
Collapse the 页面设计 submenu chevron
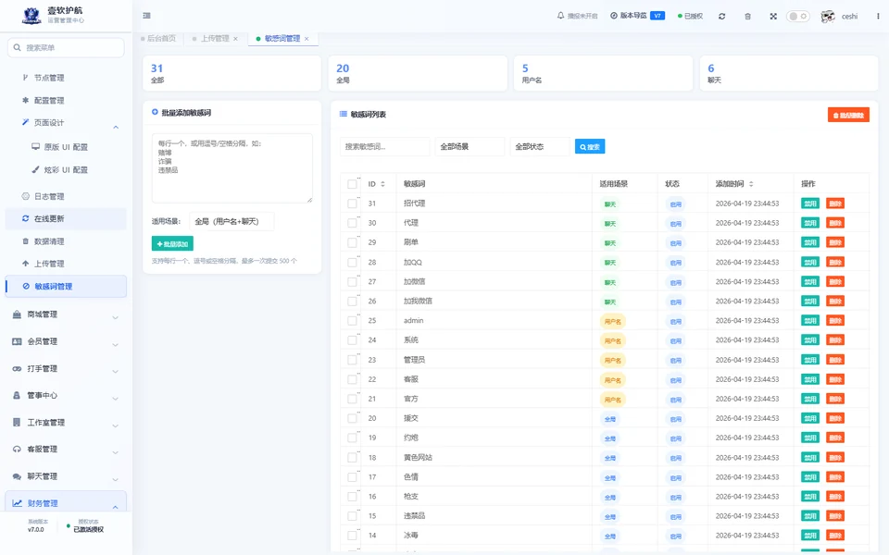point(116,127)
